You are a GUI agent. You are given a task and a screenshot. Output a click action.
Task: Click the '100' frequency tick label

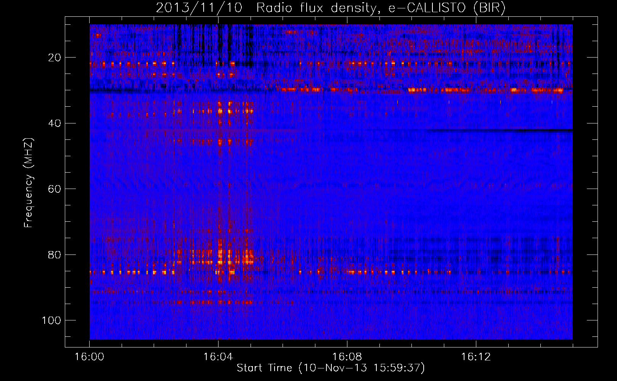(x=52, y=320)
